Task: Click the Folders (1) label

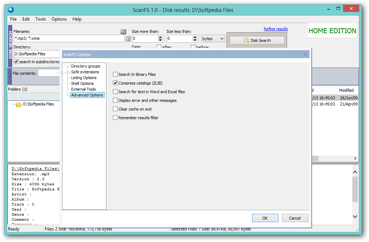Action: pyautogui.click(x=18, y=89)
